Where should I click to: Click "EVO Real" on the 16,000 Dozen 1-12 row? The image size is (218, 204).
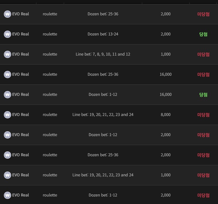click(20, 95)
